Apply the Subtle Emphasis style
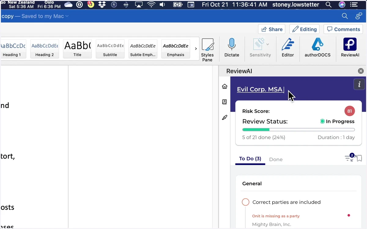This screenshot has width=367, height=229. click(143, 49)
